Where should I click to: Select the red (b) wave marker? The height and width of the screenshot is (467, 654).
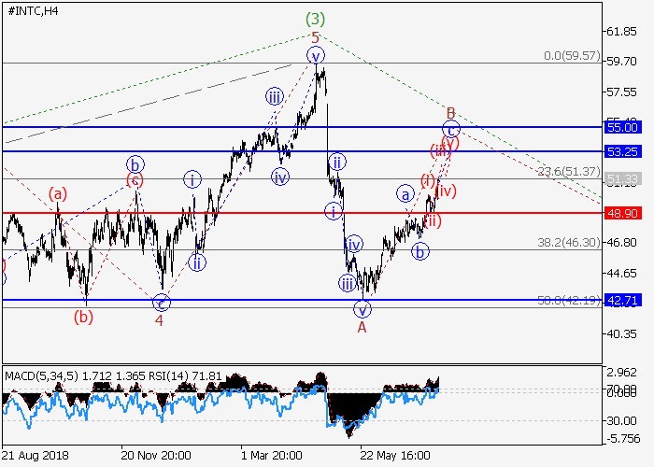pos(85,316)
